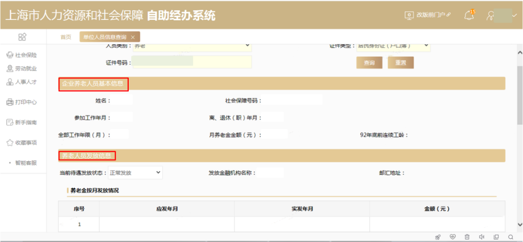Open the 新手指南 guide
Image resolution: width=523 pixels, height=242 pixels.
click(22, 122)
